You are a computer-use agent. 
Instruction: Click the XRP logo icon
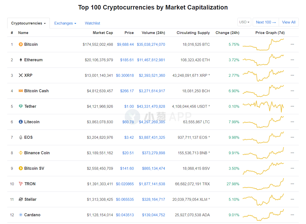pos(21,75)
